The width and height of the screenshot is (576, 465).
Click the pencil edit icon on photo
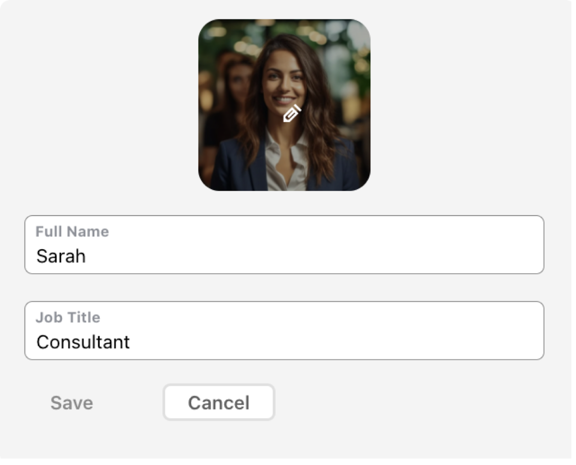point(292,113)
